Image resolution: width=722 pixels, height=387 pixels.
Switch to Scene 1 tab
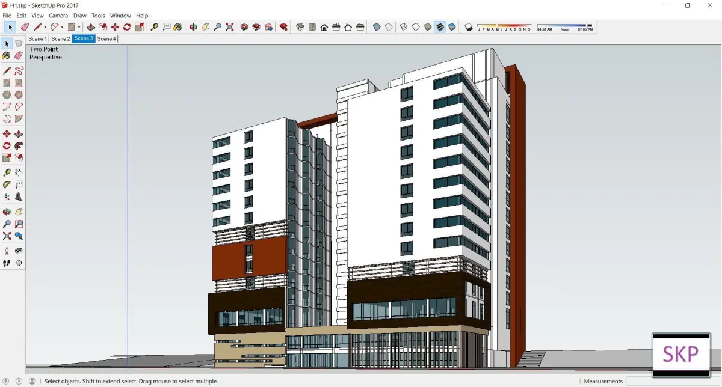tap(37, 38)
